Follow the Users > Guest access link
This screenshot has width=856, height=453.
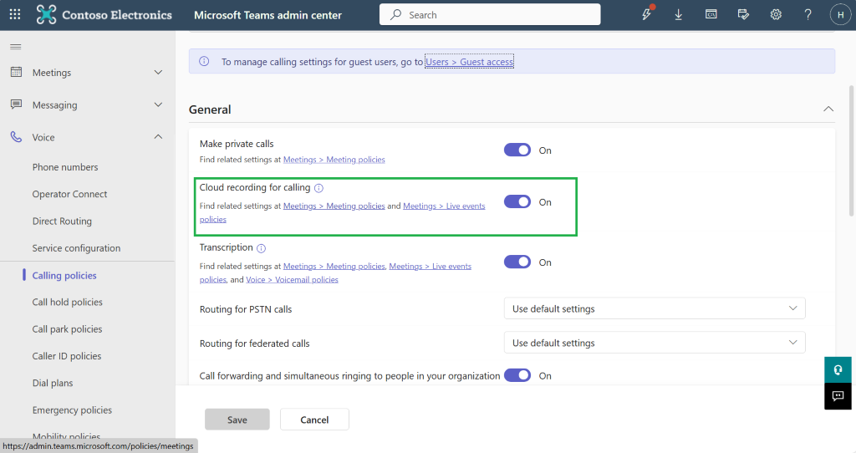pyautogui.click(x=470, y=62)
